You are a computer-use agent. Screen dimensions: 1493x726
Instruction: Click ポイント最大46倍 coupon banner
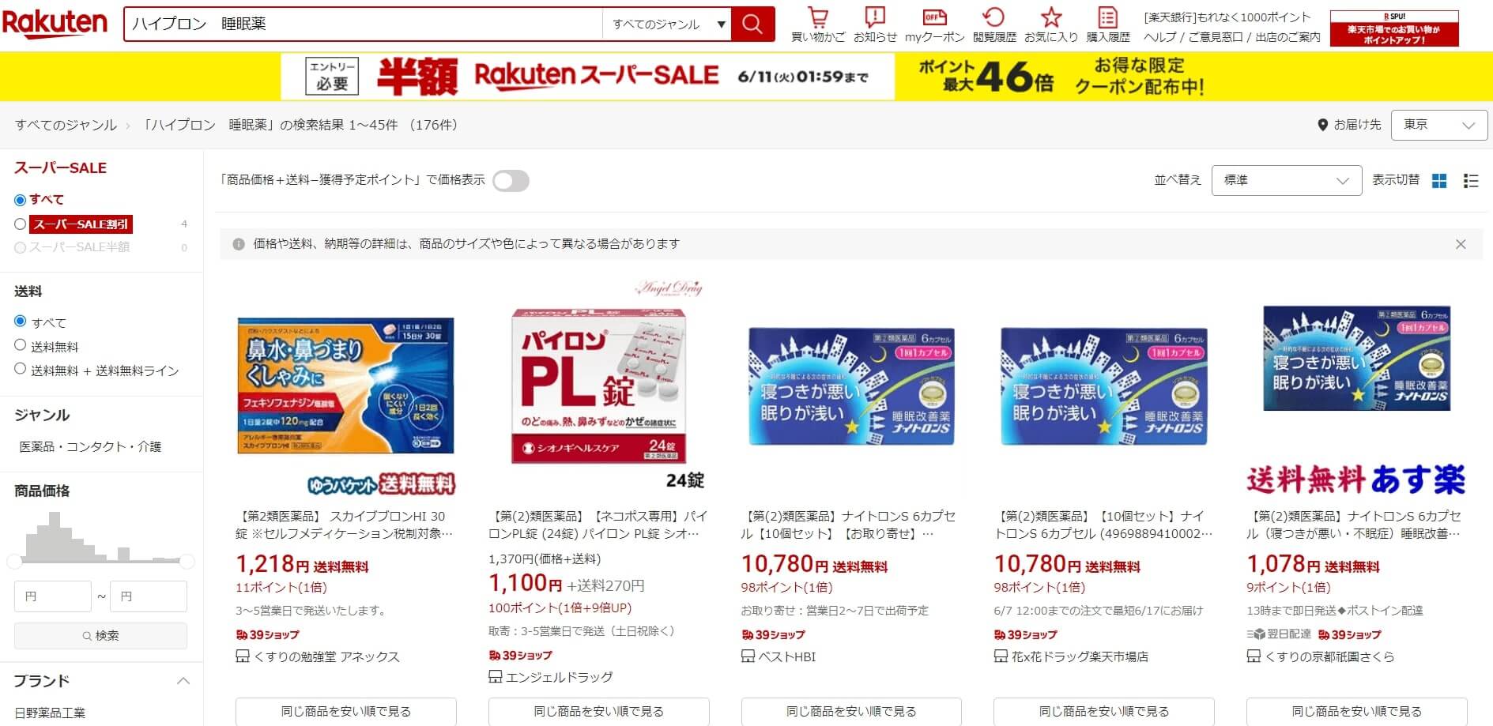tap(1061, 77)
